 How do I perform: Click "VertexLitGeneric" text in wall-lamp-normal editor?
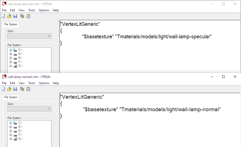point(82,97)
